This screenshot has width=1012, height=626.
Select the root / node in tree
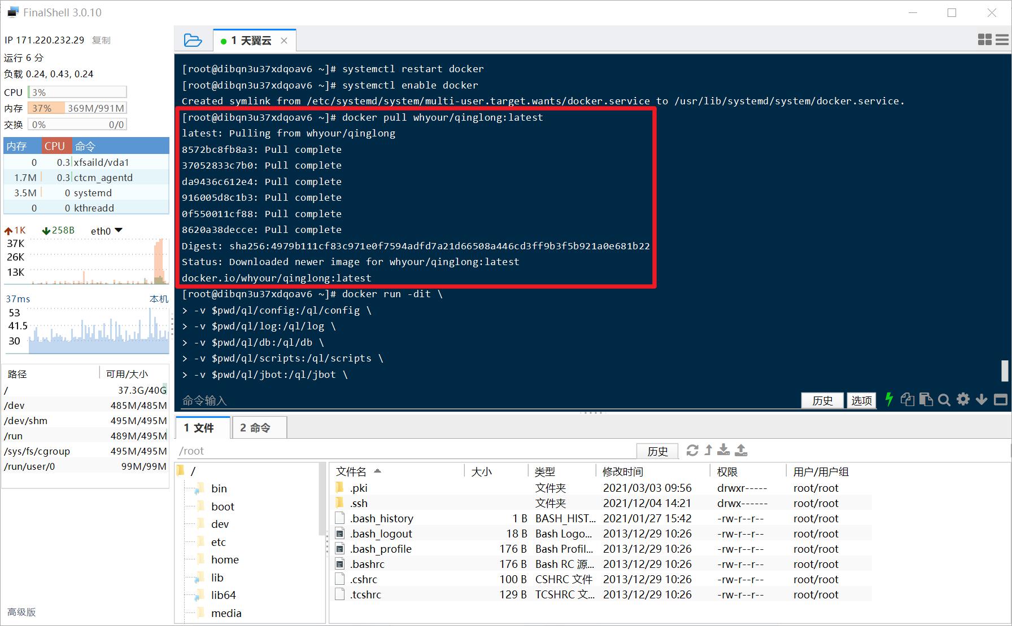(193, 471)
